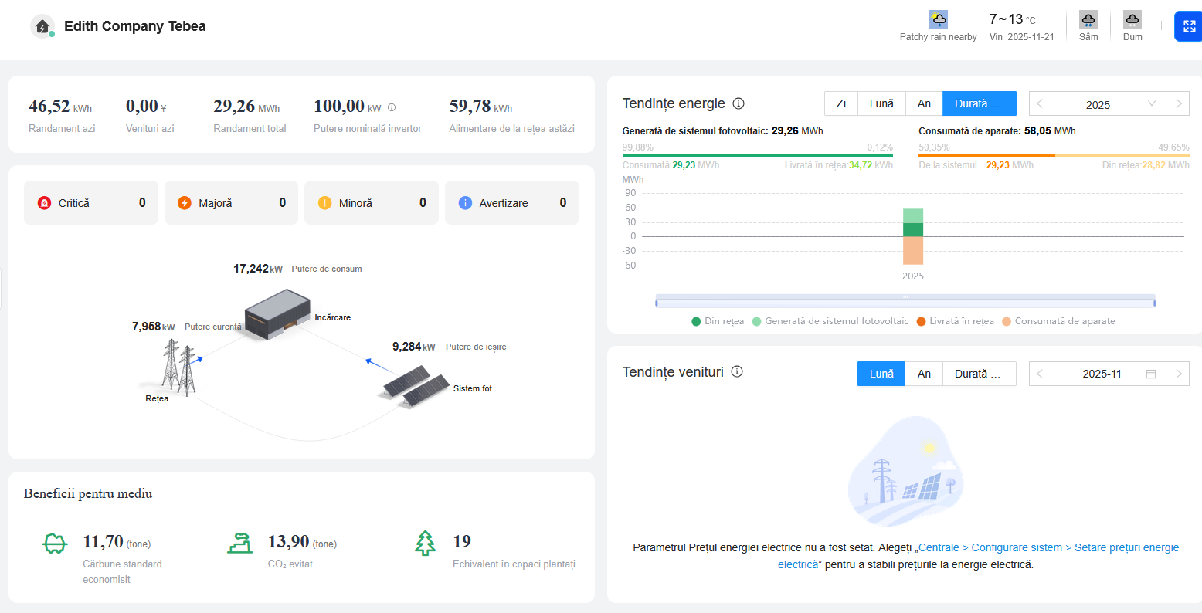The image size is (1202, 613).
Task: Open the electricity price settings link
Action: (x=979, y=556)
